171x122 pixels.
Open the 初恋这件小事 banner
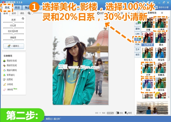tap(152, 107)
